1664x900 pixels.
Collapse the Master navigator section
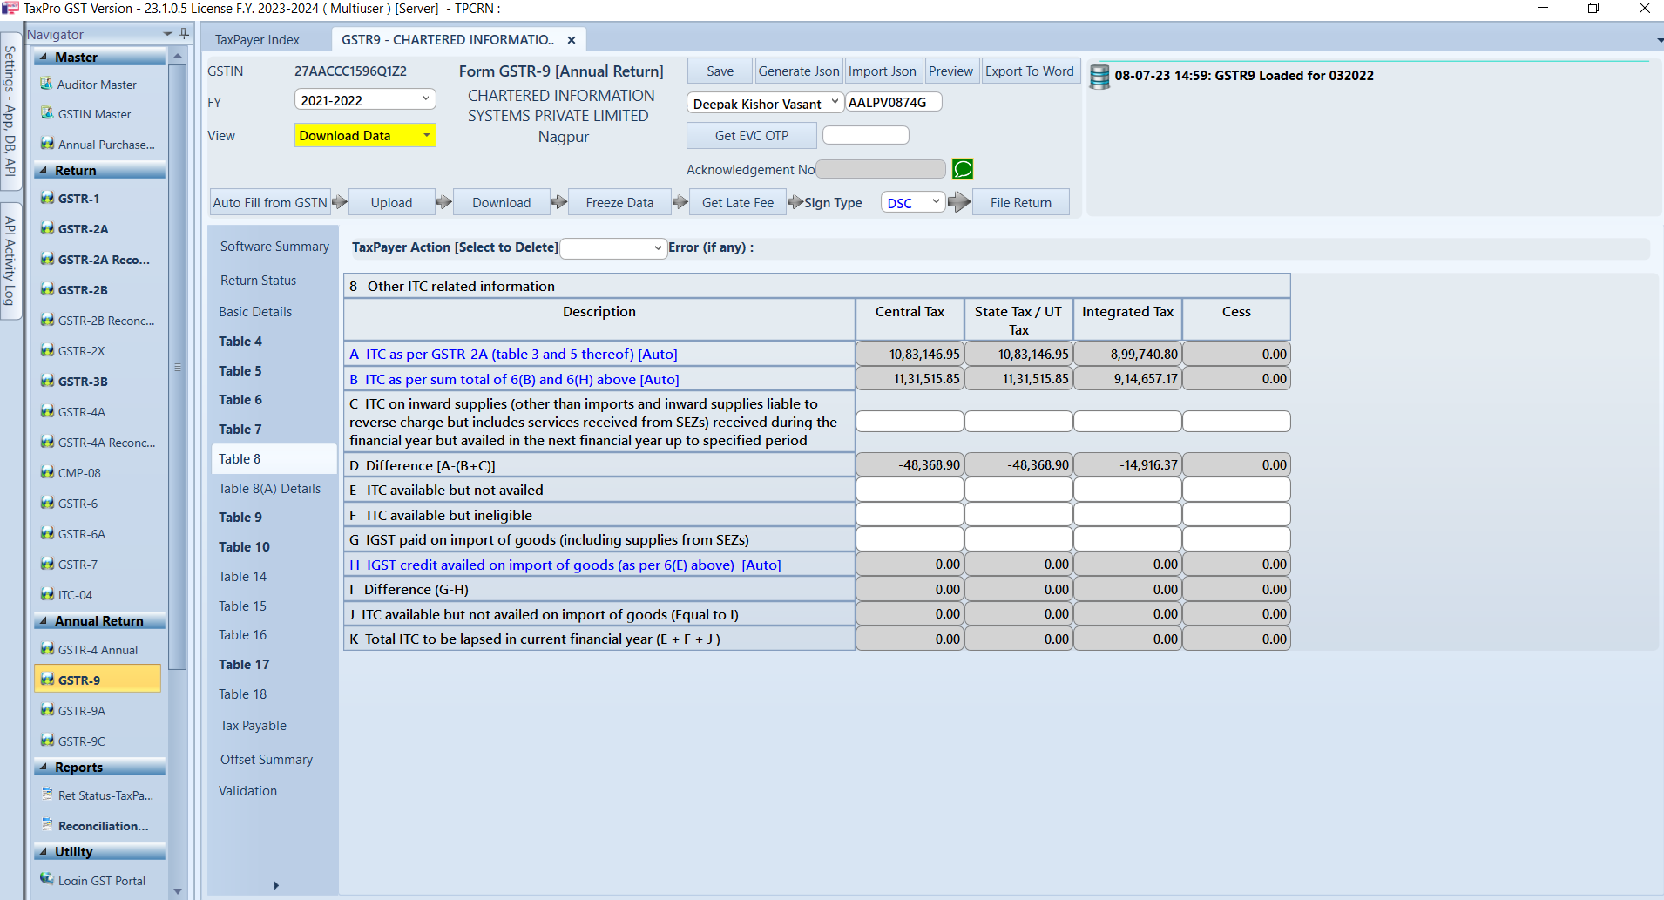pos(44,57)
